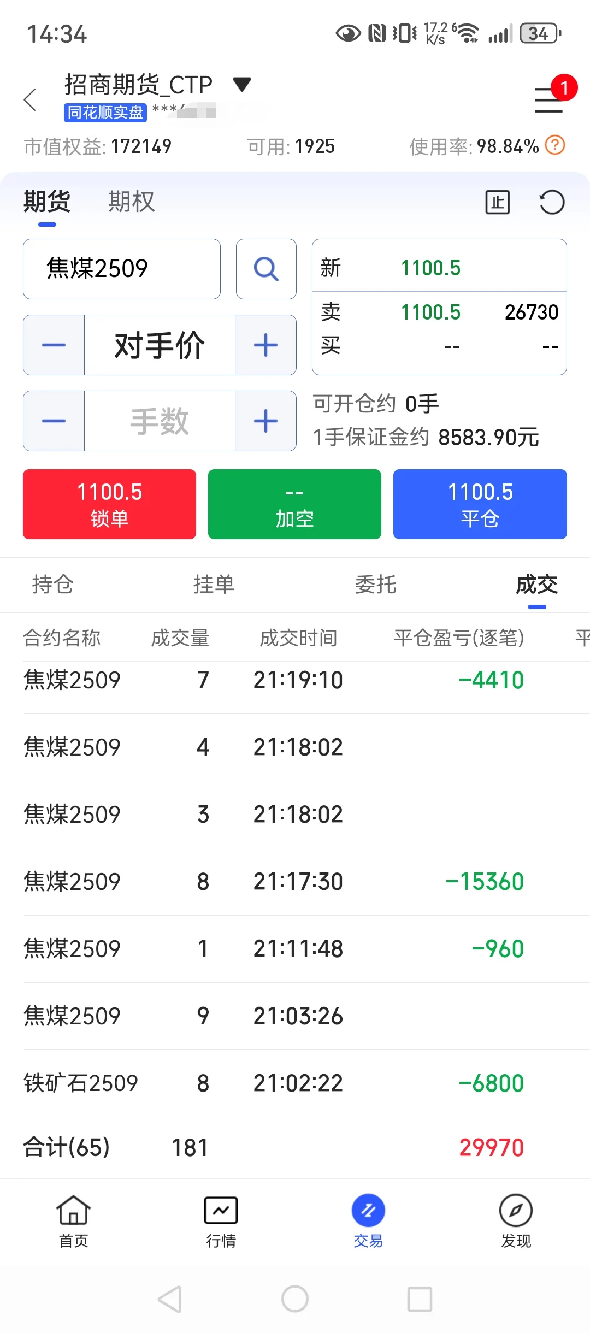Viewport: 590px width, 1333px height.
Task: Tap the contract search magnifier icon
Action: [266, 269]
